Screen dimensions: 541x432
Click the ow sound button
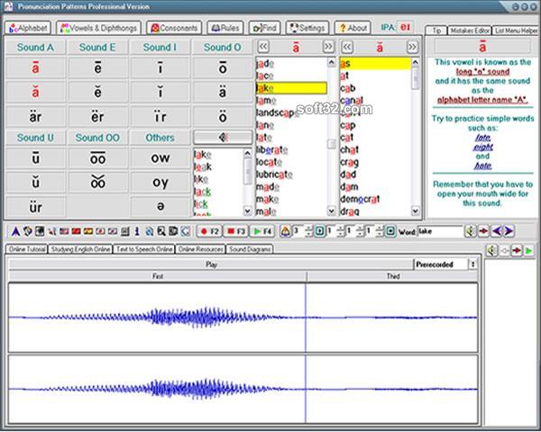160,158
